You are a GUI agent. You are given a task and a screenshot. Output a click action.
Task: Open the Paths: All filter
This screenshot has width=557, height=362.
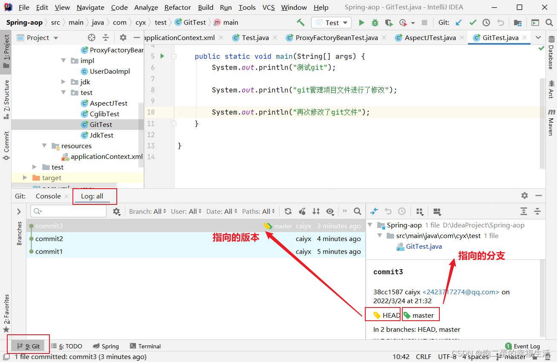[259, 211]
